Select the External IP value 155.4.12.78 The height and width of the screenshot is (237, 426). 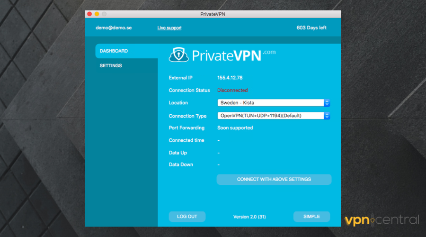(x=230, y=78)
